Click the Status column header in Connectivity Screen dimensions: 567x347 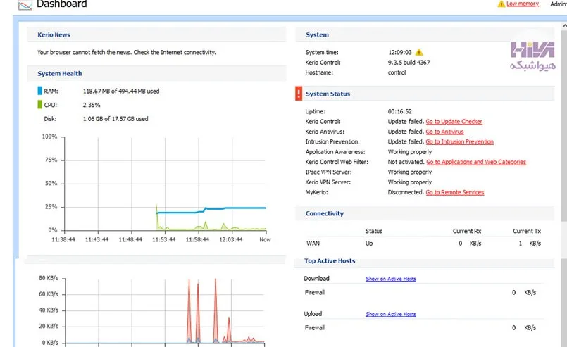point(373,231)
